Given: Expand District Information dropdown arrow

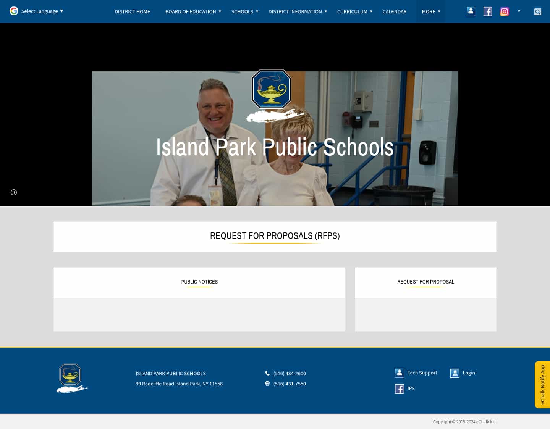Looking at the screenshot, I should click(326, 11).
